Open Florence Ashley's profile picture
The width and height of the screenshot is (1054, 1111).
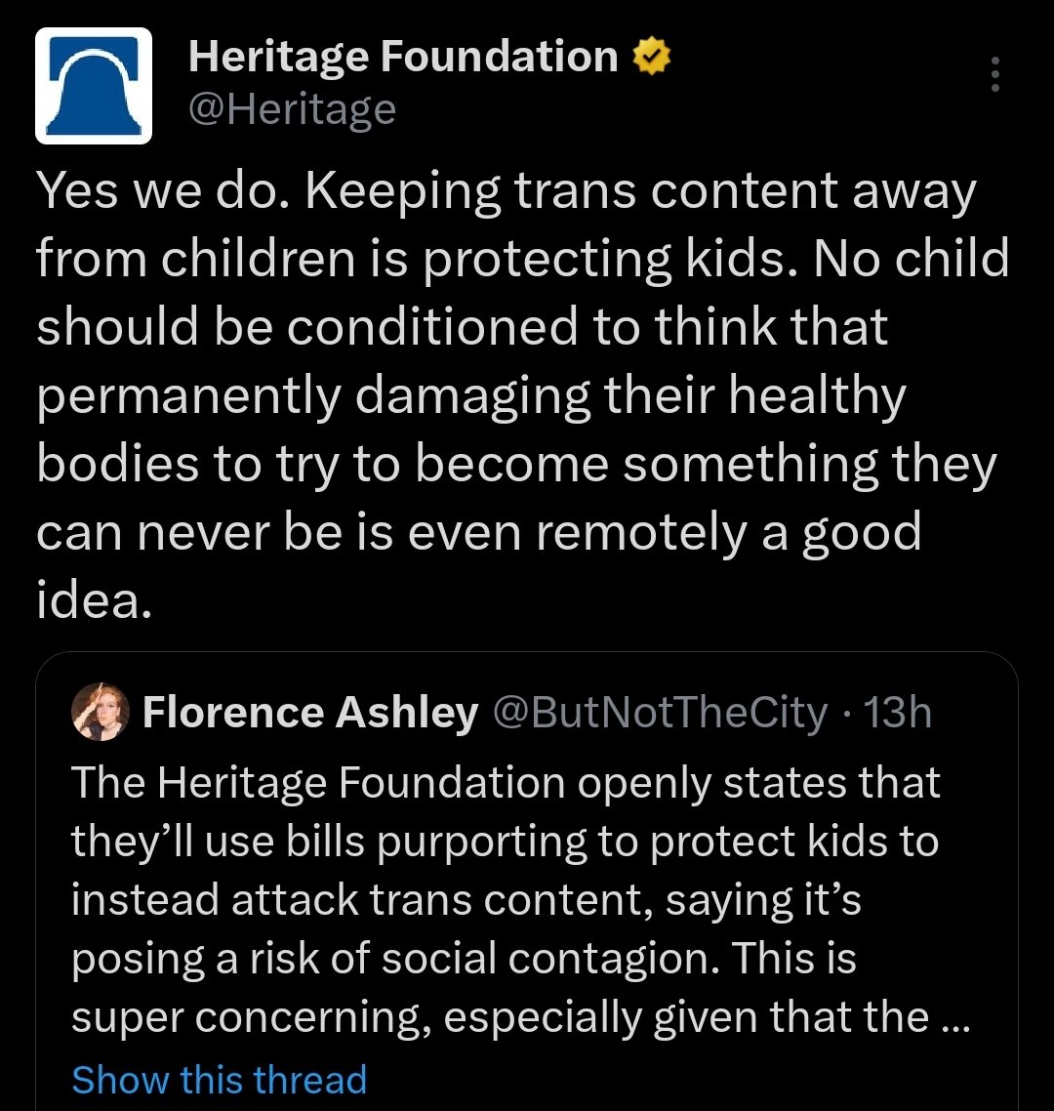(101, 714)
